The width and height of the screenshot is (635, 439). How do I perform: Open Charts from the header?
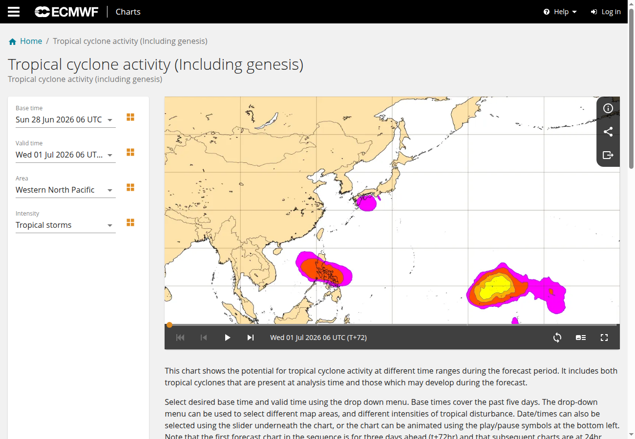tap(128, 12)
